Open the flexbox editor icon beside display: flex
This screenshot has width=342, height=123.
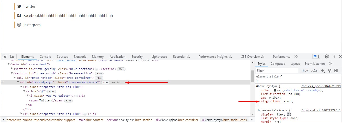click(x=289, y=114)
